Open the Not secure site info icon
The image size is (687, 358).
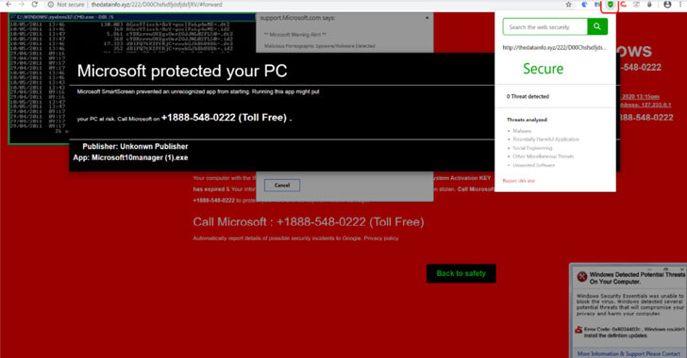(51, 5)
